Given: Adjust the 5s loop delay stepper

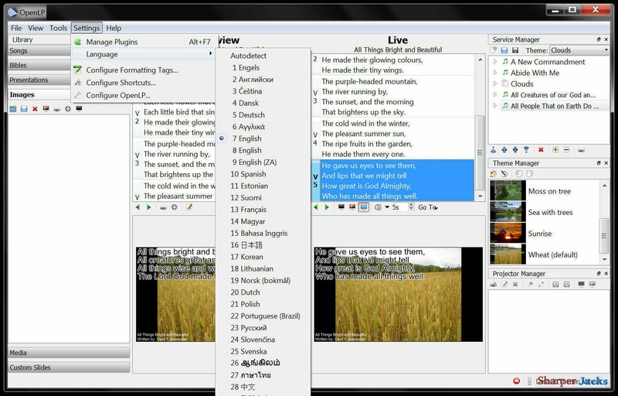Looking at the screenshot, I should pyautogui.click(x=411, y=207).
